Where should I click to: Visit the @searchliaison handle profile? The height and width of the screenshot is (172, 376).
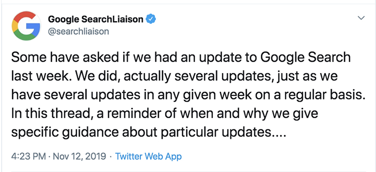[78, 31]
